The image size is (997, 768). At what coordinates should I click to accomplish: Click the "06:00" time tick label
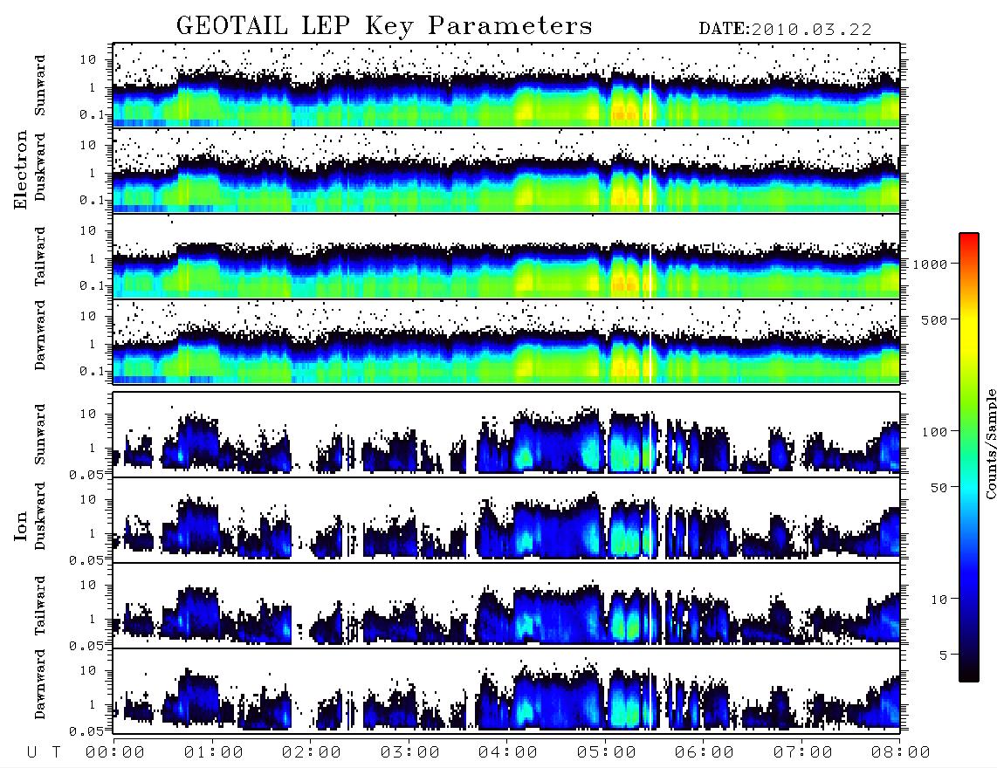tap(705, 752)
